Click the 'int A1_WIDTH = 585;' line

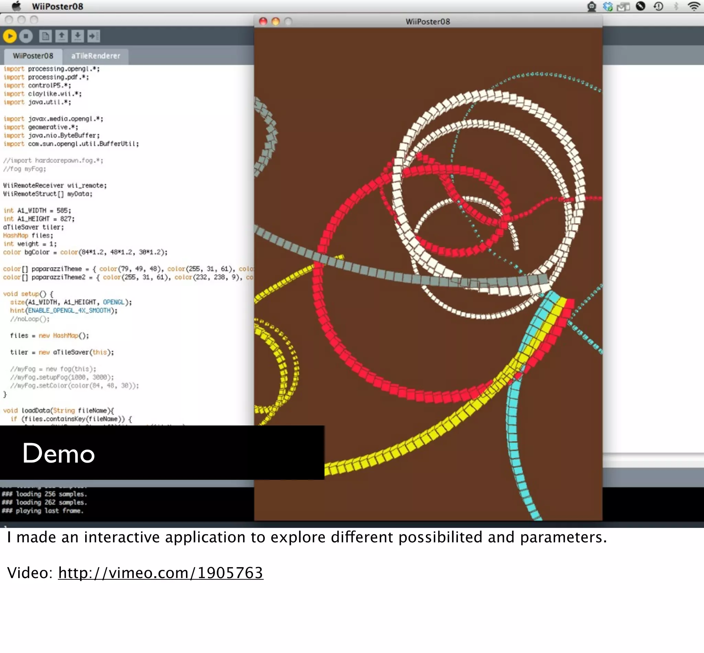coord(37,211)
